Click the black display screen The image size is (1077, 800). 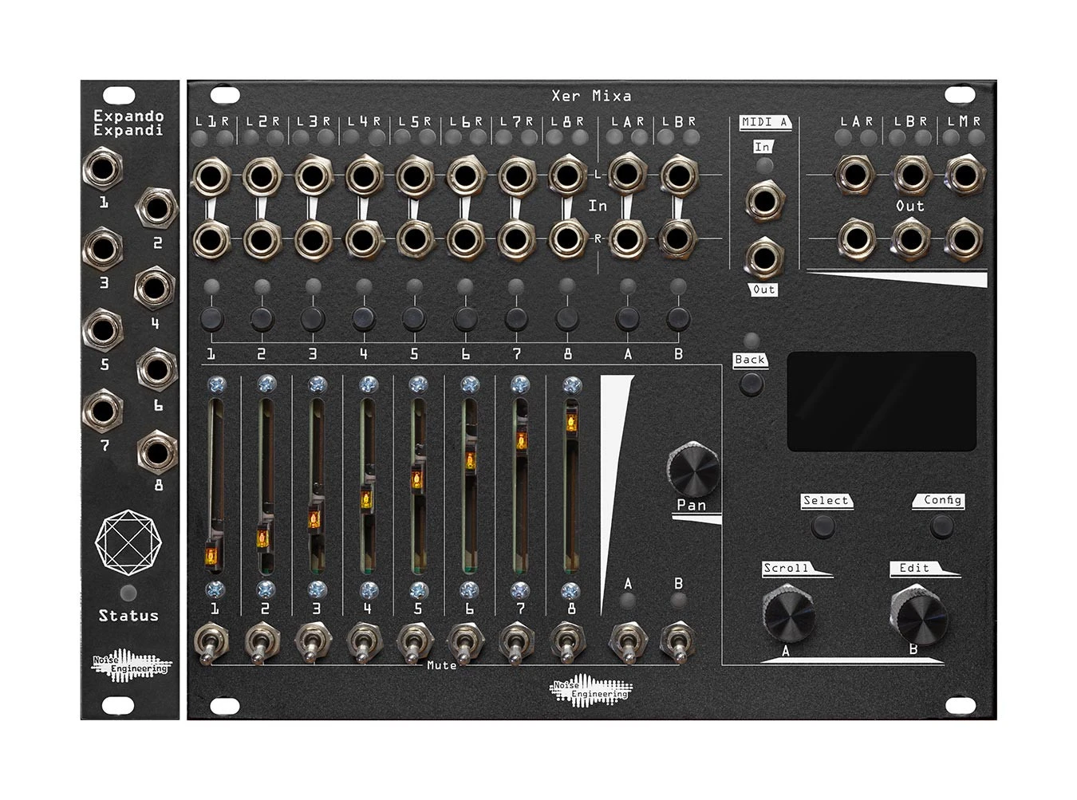point(882,401)
